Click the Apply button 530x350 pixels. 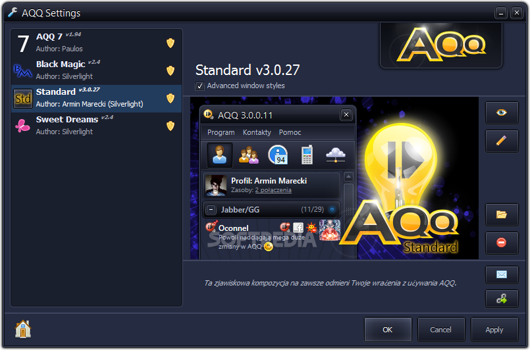click(494, 330)
